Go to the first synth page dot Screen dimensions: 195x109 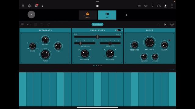click(x=93, y=66)
